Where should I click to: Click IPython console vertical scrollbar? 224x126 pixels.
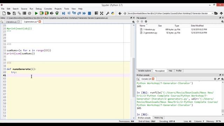tap(223, 111)
